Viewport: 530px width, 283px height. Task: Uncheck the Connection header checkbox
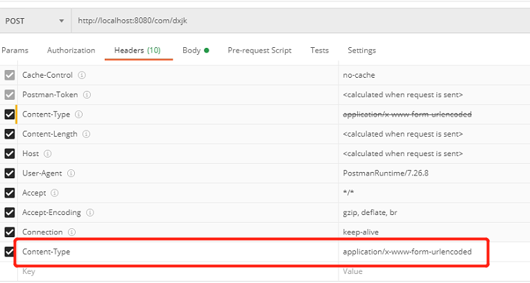tap(10, 232)
